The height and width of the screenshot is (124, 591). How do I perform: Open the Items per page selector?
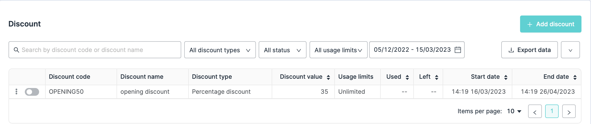pos(514,111)
